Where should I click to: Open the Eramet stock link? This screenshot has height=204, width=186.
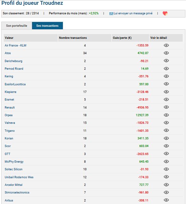[x=9, y=100]
